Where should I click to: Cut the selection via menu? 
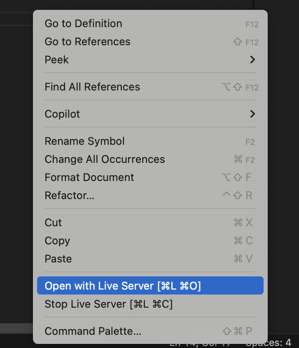[53, 223]
